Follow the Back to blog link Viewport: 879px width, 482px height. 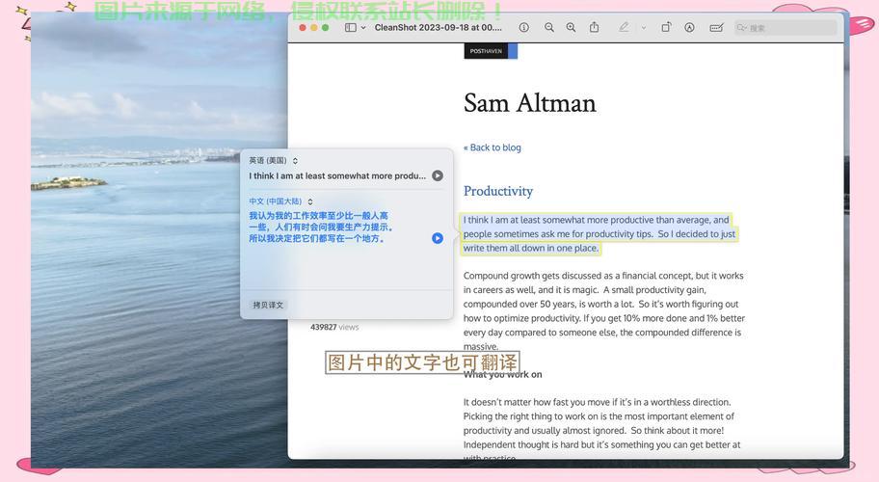(x=493, y=147)
